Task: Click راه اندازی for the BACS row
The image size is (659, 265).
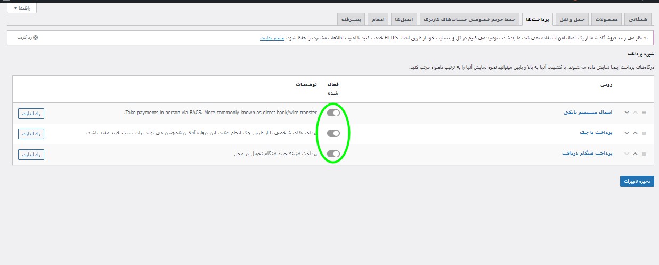Action: point(31,113)
